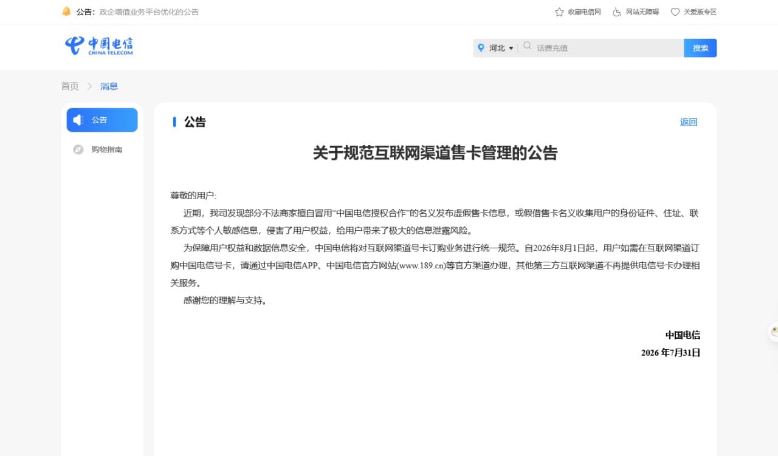
Task: Click the heart icon beside 关爱版专区
Action: (675, 12)
